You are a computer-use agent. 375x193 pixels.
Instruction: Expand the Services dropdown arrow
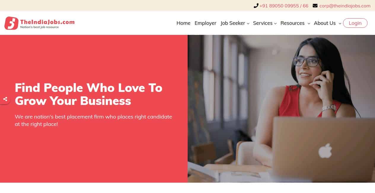(x=275, y=23)
